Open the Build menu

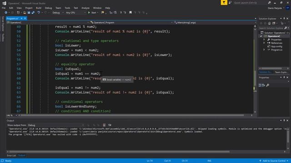tap(39, 8)
